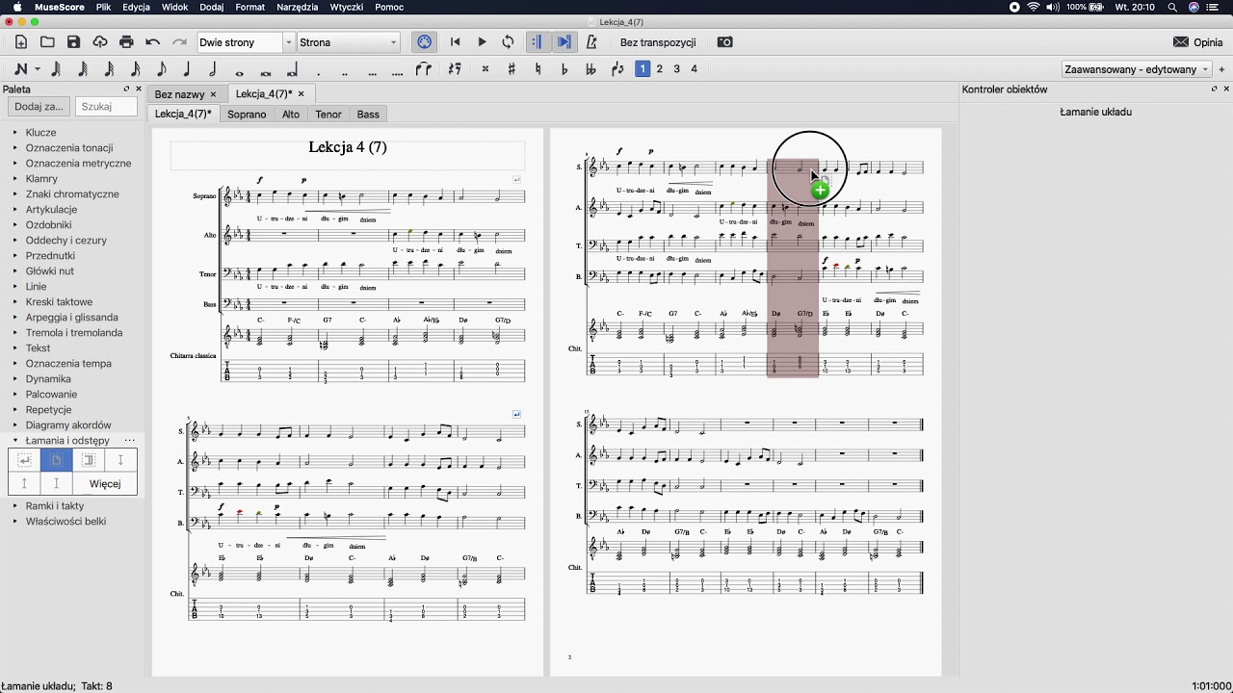Screen dimensions: 1233x693
Task: Focus the Szukaj palette search field
Action: coord(106,107)
